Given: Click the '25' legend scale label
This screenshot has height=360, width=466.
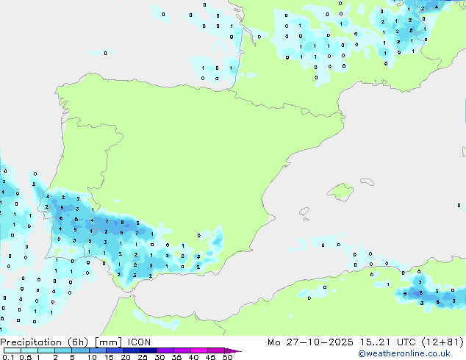Looking at the screenshot, I should coord(143,357).
